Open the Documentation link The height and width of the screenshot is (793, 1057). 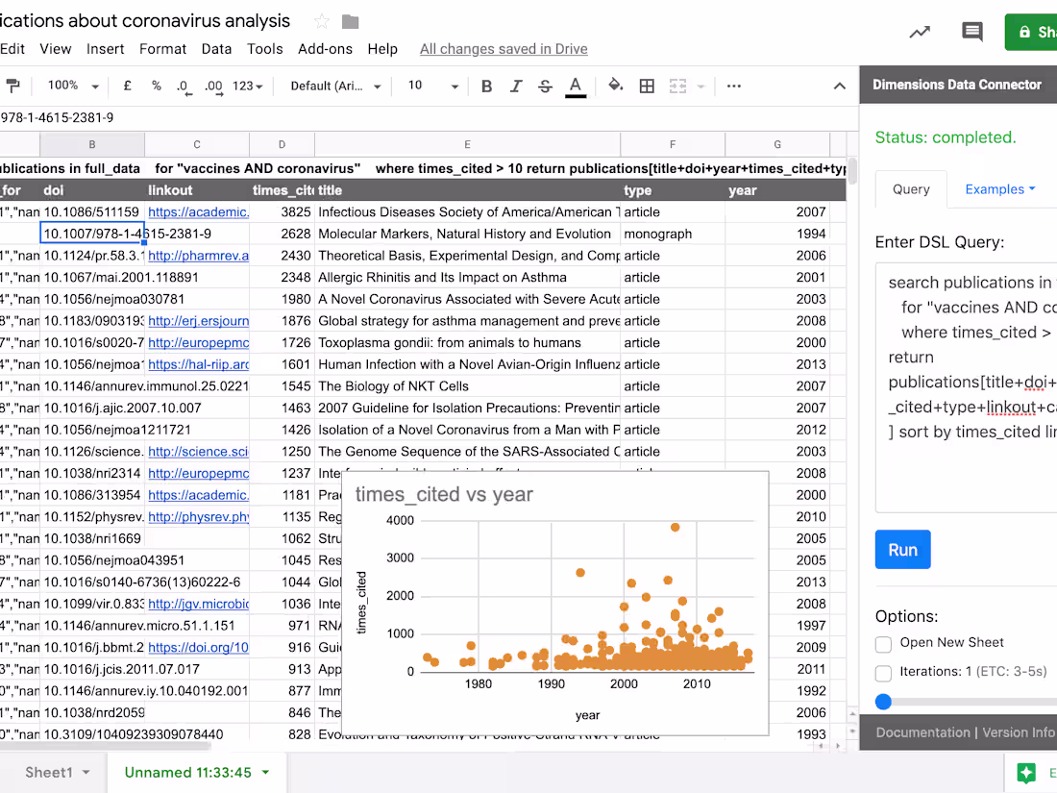(x=922, y=731)
